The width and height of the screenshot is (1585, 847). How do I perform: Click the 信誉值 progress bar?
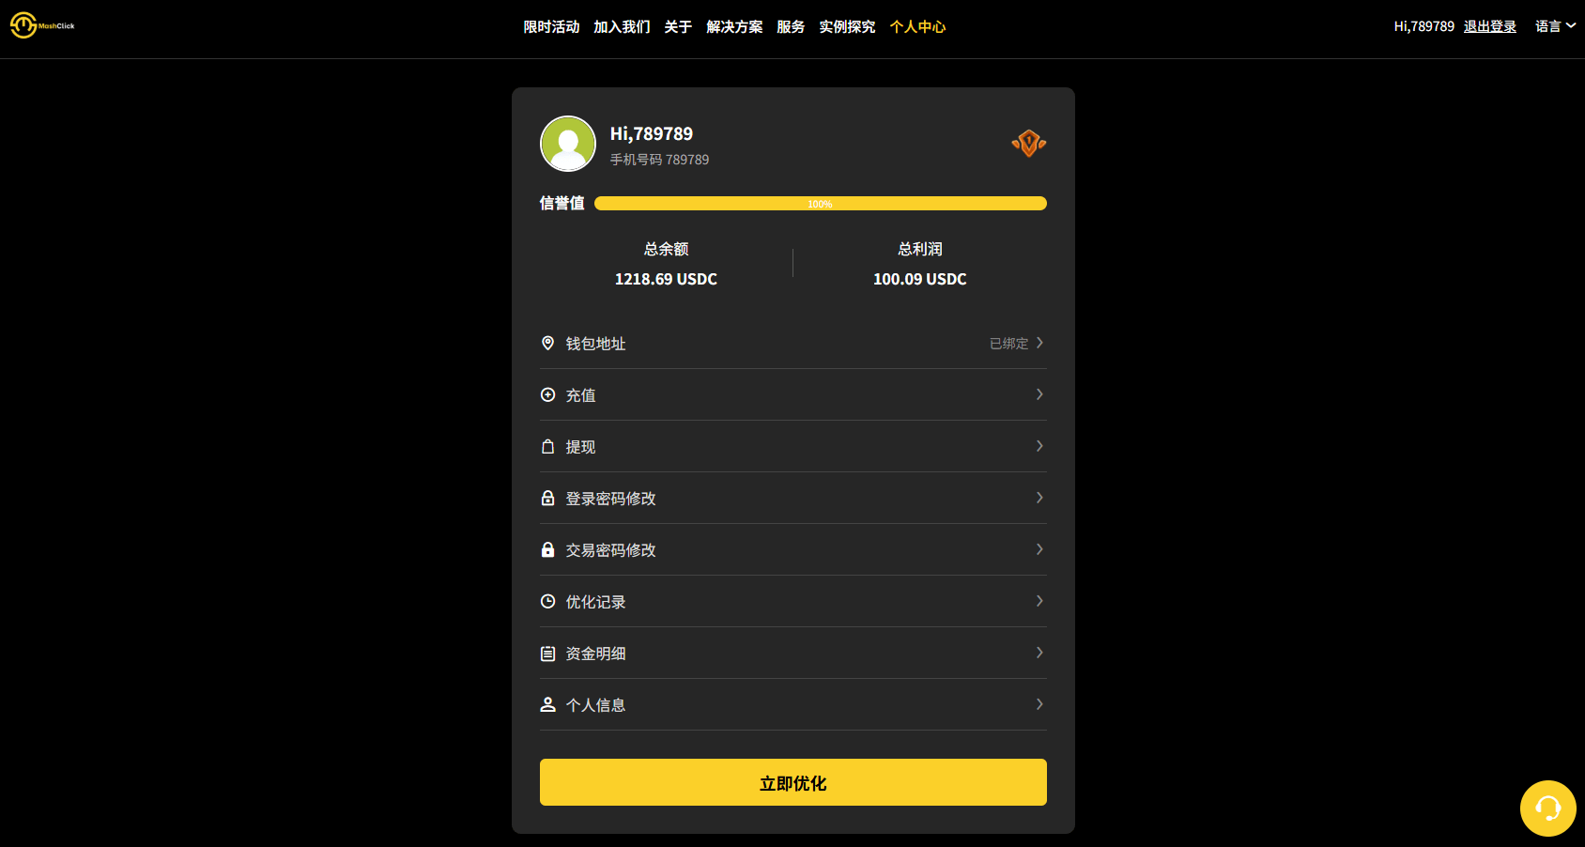821,203
